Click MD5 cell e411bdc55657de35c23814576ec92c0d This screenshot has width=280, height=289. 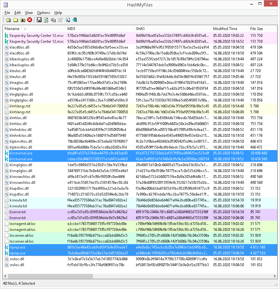98,183
